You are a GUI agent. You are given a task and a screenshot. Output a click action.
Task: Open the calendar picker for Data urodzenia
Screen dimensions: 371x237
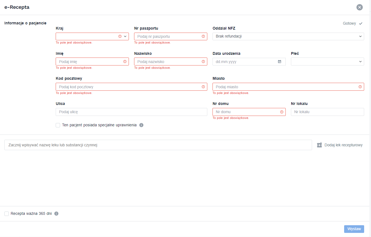click(x=280, y=61)
